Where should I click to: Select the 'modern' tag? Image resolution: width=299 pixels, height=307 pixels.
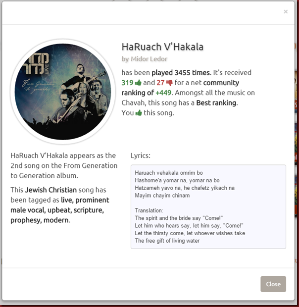coord(56,220)
